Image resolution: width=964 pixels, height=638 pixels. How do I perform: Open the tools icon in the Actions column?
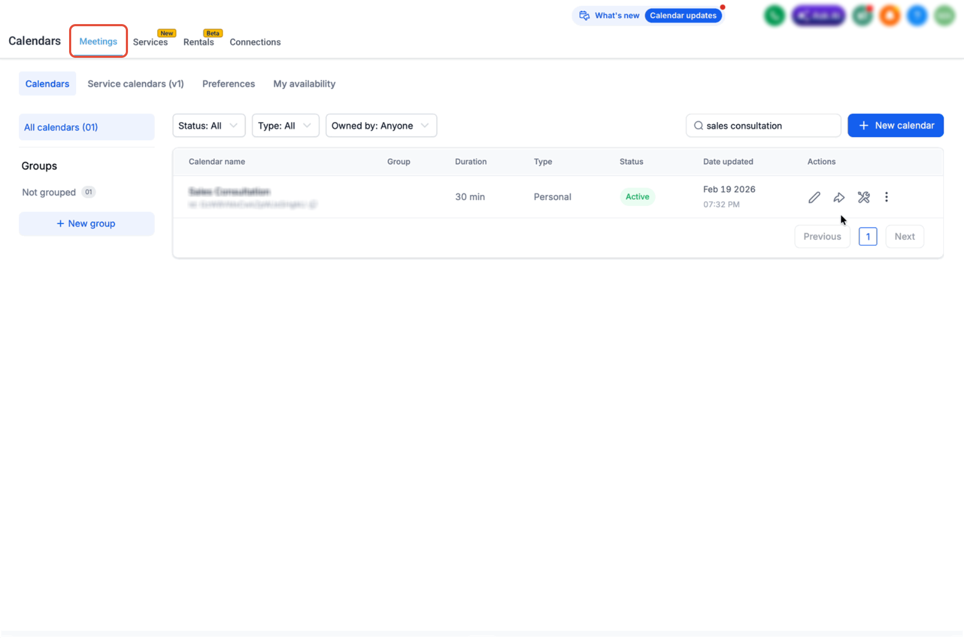pyautogui.click(x=863, y=197)
